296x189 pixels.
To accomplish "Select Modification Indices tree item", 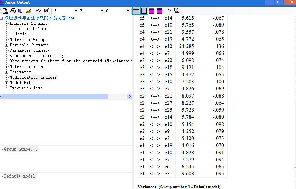I will point(33,77).
